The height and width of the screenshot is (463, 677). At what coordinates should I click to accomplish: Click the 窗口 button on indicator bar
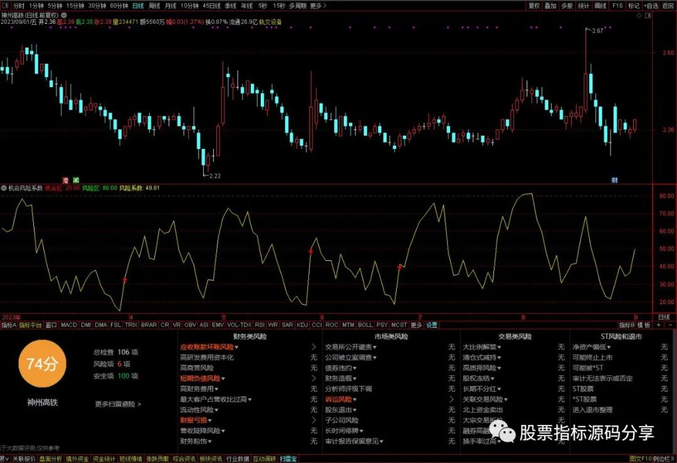click(51, 325)
